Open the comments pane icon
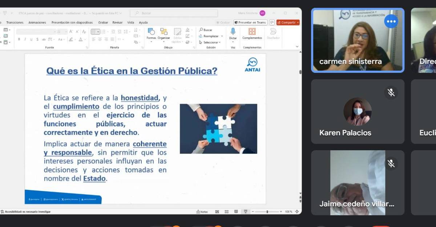 pos(272,23)
